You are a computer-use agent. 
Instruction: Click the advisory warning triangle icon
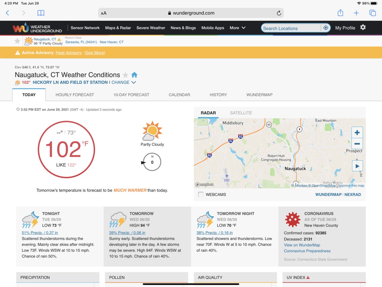pyautogui.click(x=18, y=53)
